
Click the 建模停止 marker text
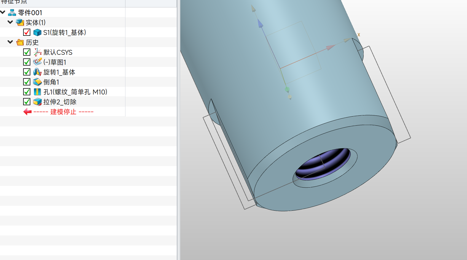tap(63, 112)
